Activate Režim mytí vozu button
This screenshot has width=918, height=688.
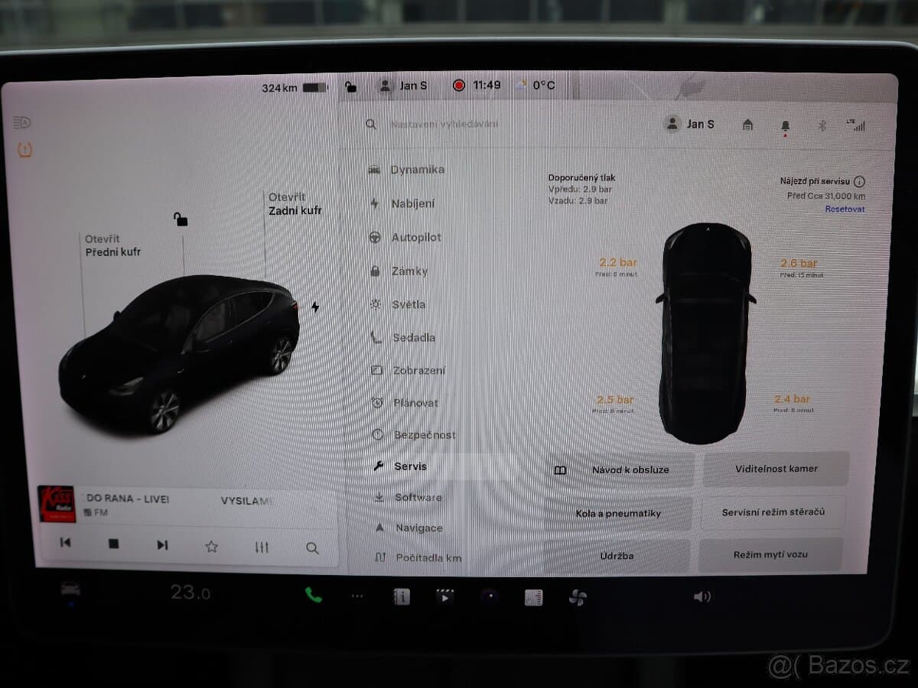coord(770,554)
